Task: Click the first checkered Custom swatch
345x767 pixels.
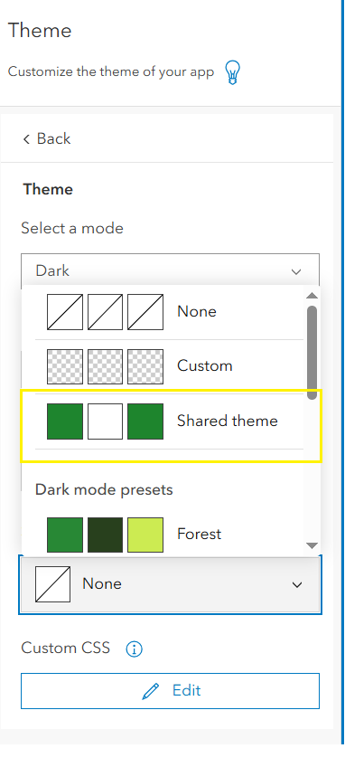Action: click(65, 366)
